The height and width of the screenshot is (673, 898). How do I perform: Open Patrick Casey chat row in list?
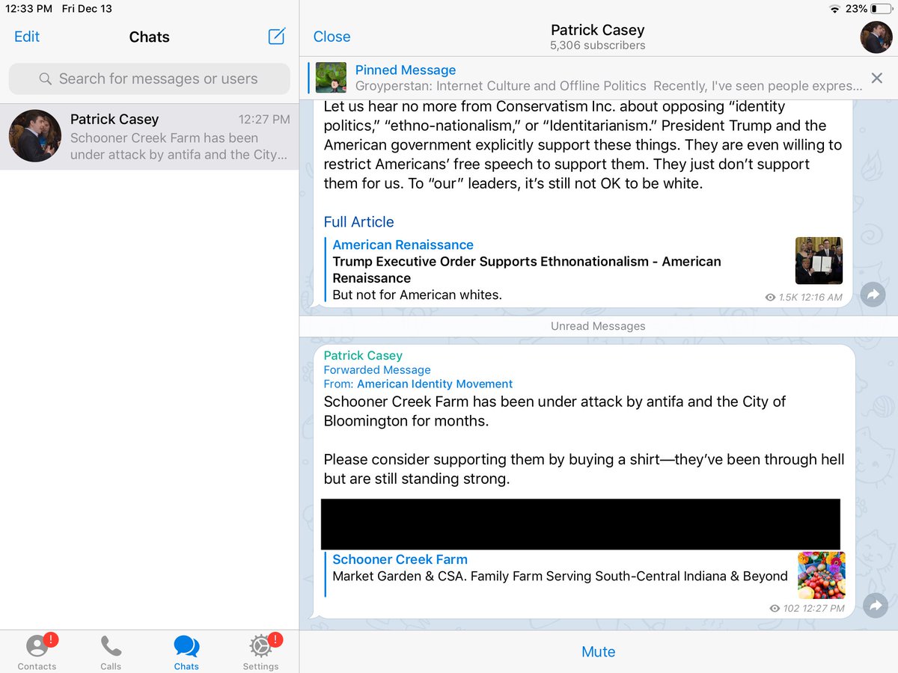[x=149, y=137]
